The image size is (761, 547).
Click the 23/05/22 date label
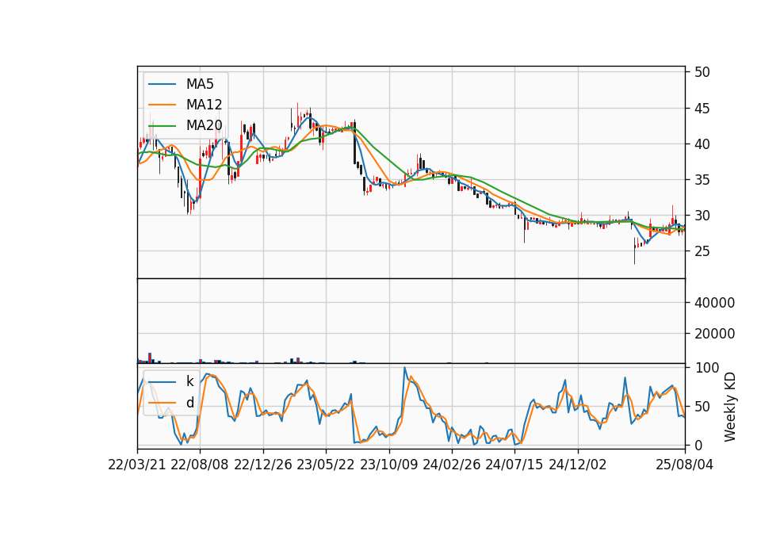[x=326, y=465]
